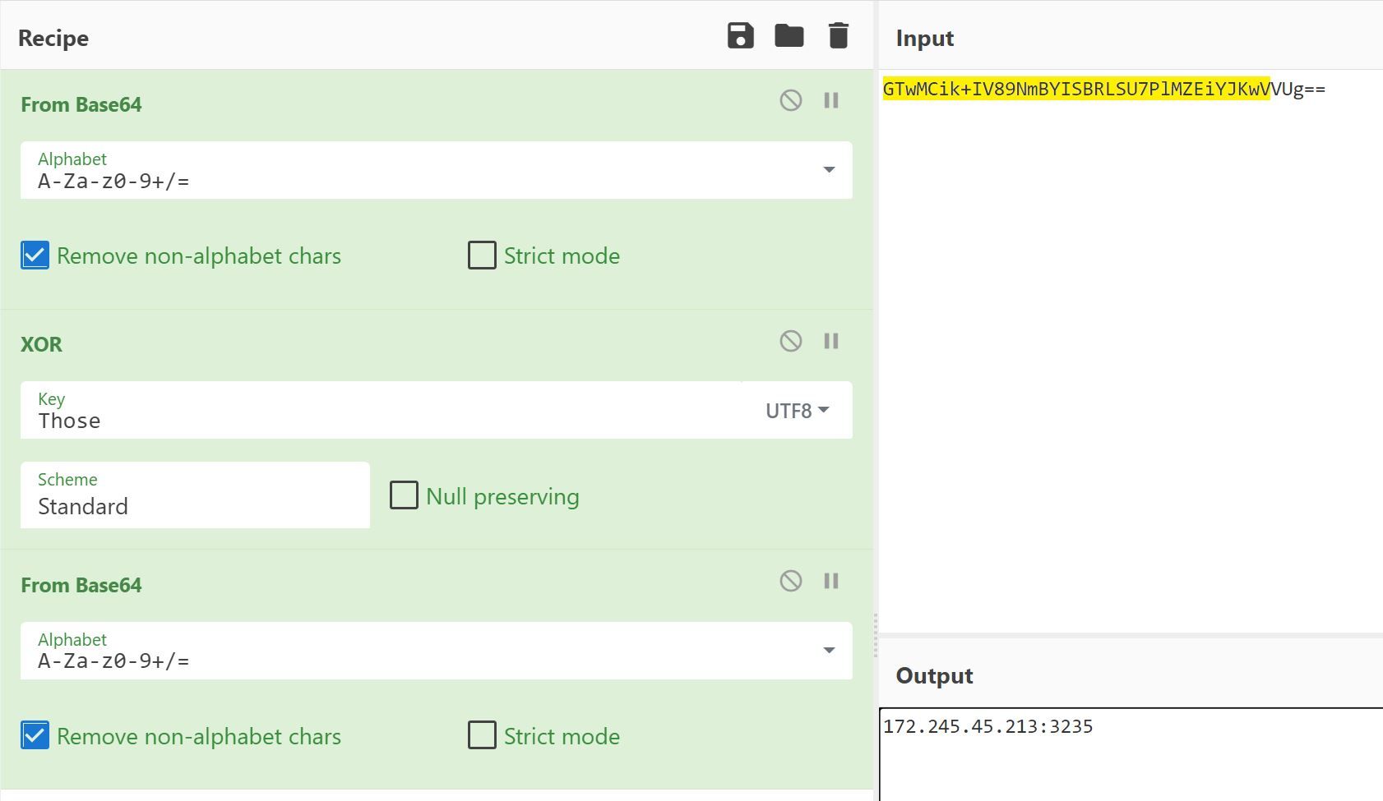Open the UTF8 key format dropdown
1383x801 pixels.
point(797,411)
